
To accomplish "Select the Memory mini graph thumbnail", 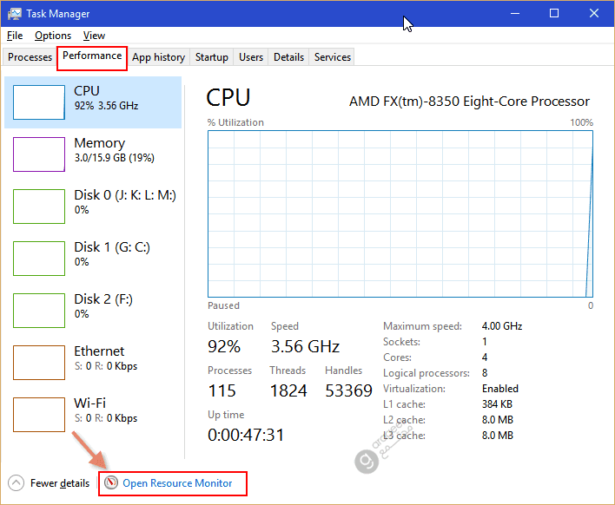I will [39, 154].
